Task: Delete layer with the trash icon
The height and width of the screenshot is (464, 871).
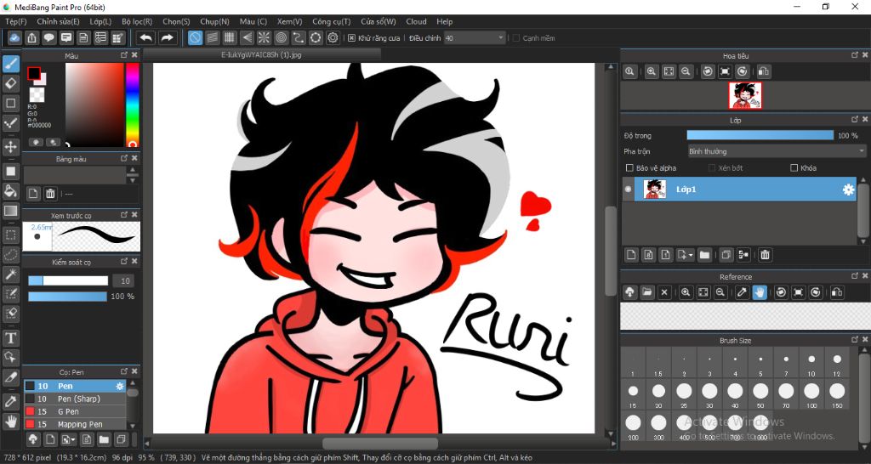Action: [765, 255]
